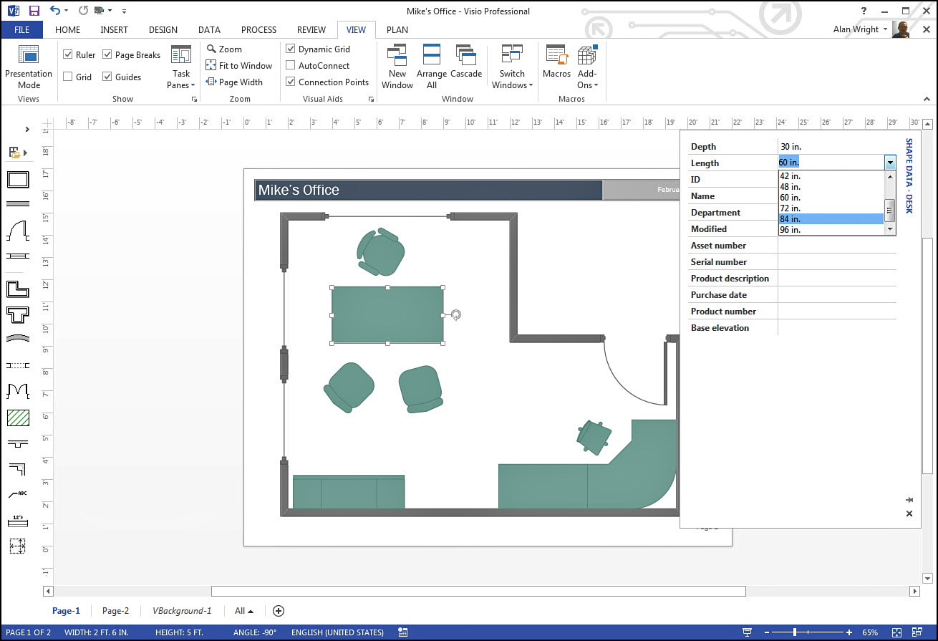938x641 pixels.
Task: Pick the Wall shape from stencil
Action: click(18, 203)
